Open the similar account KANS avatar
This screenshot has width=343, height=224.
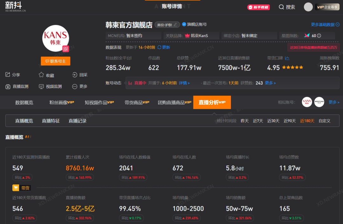(307, 102)
